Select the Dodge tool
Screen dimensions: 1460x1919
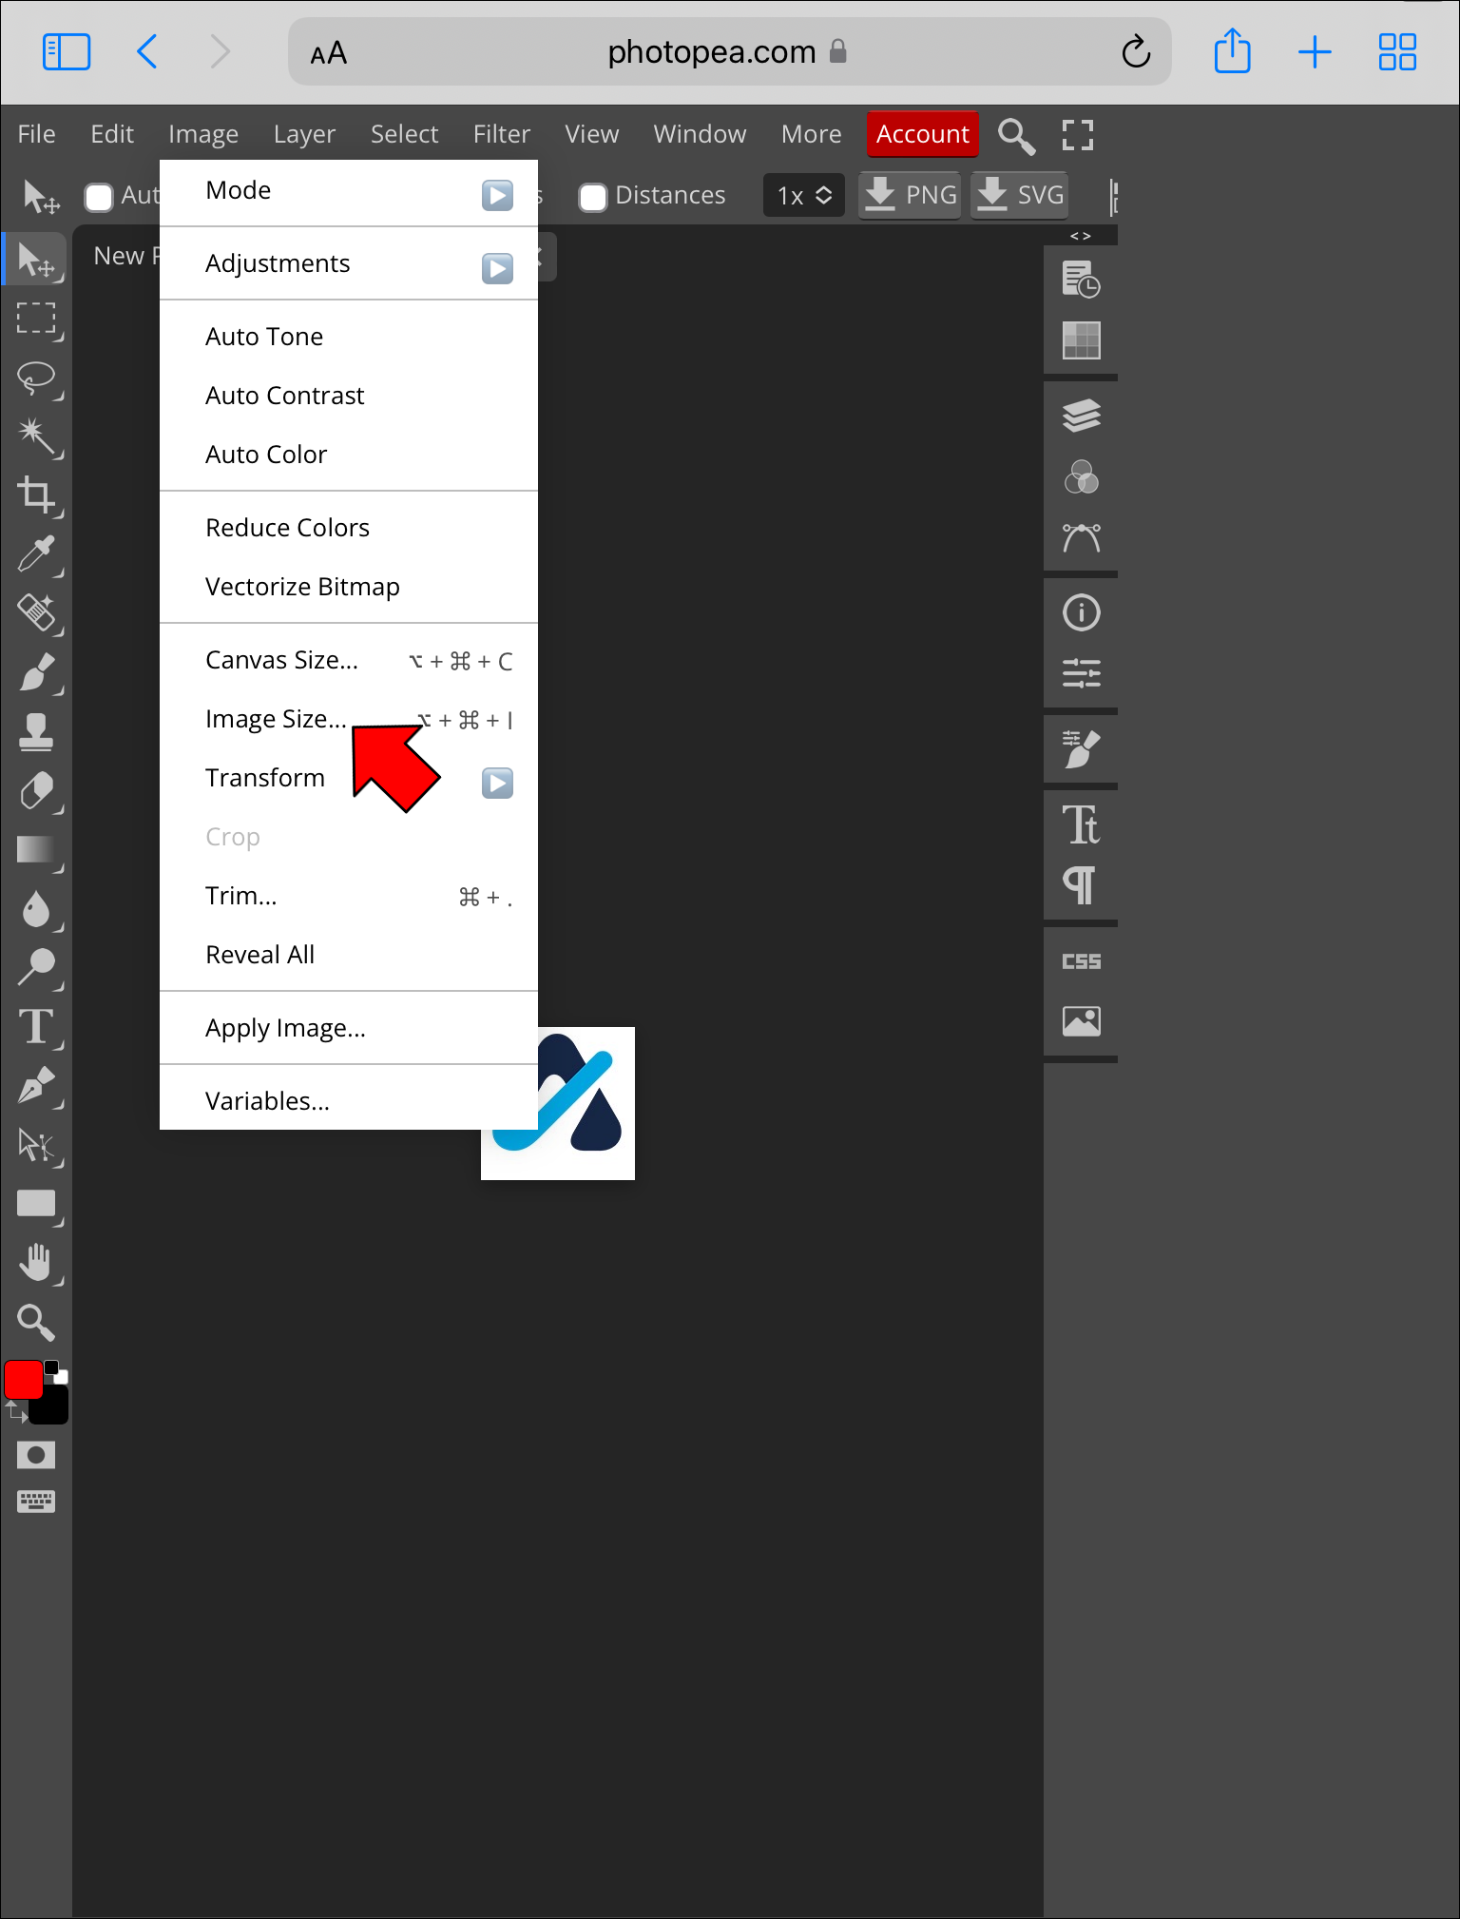(x=36, y=967)
